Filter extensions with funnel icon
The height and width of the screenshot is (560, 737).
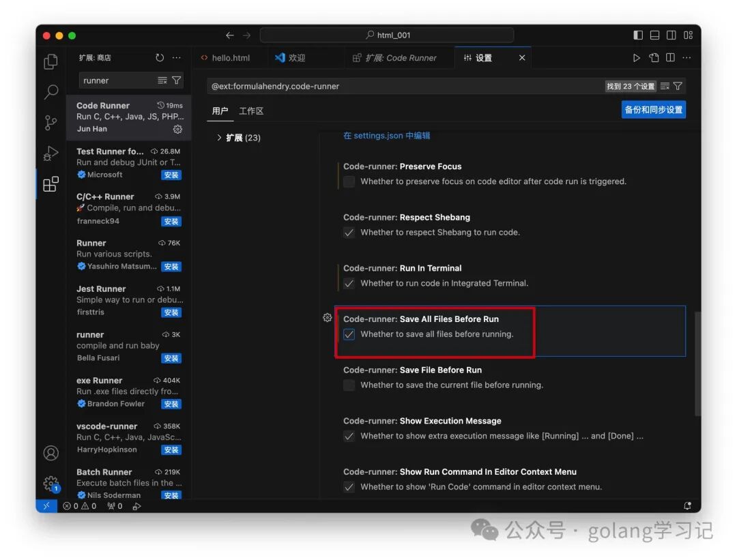pos(176,80)
